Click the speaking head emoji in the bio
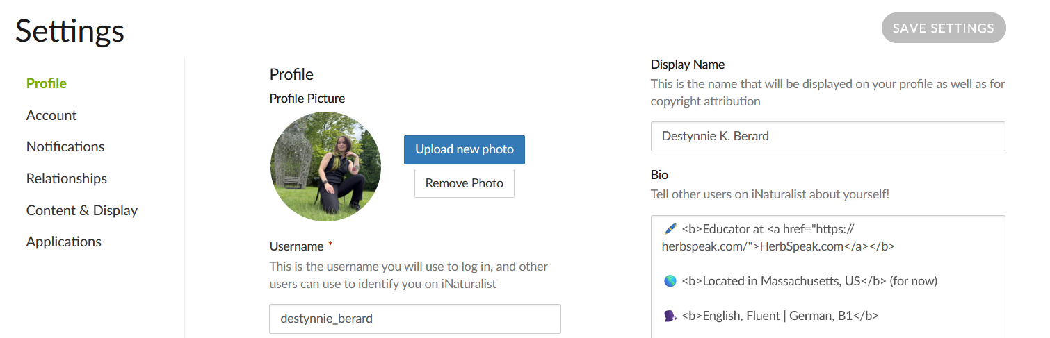The image size is (1050, 338). (x=670, y=316)
